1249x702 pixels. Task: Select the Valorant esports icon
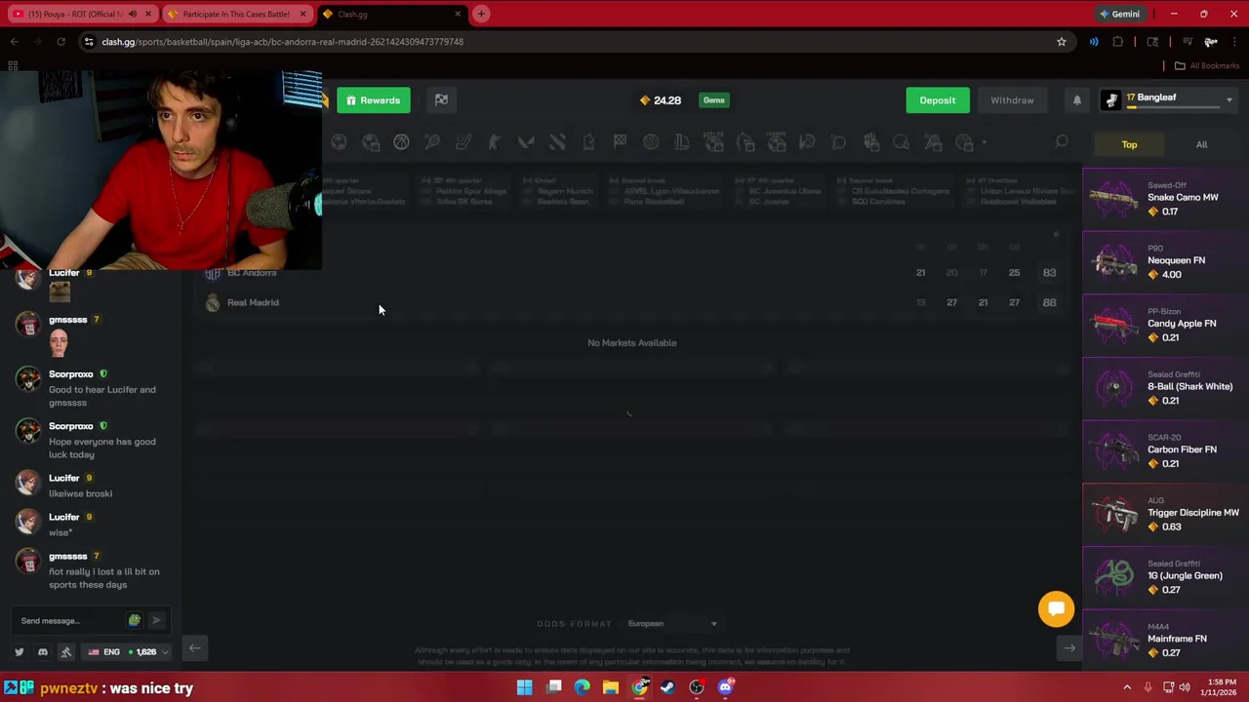526,142
